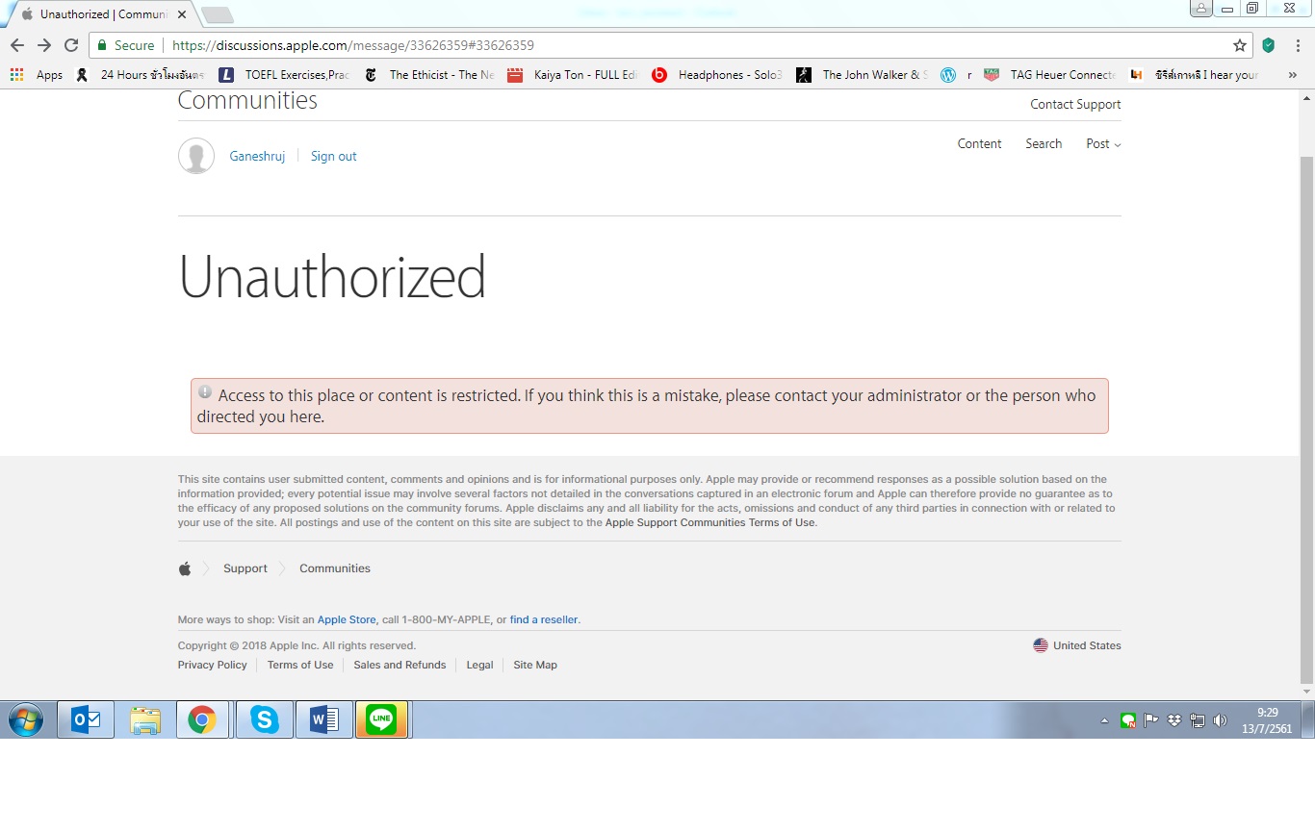Open the TAG Heuer Connected bookmark
1315x832 pixels.
1050,75
